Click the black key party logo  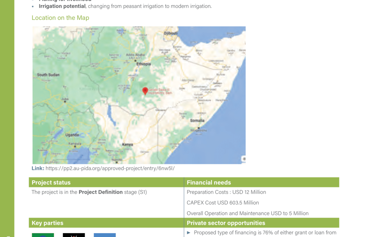(x=74, y=235)
